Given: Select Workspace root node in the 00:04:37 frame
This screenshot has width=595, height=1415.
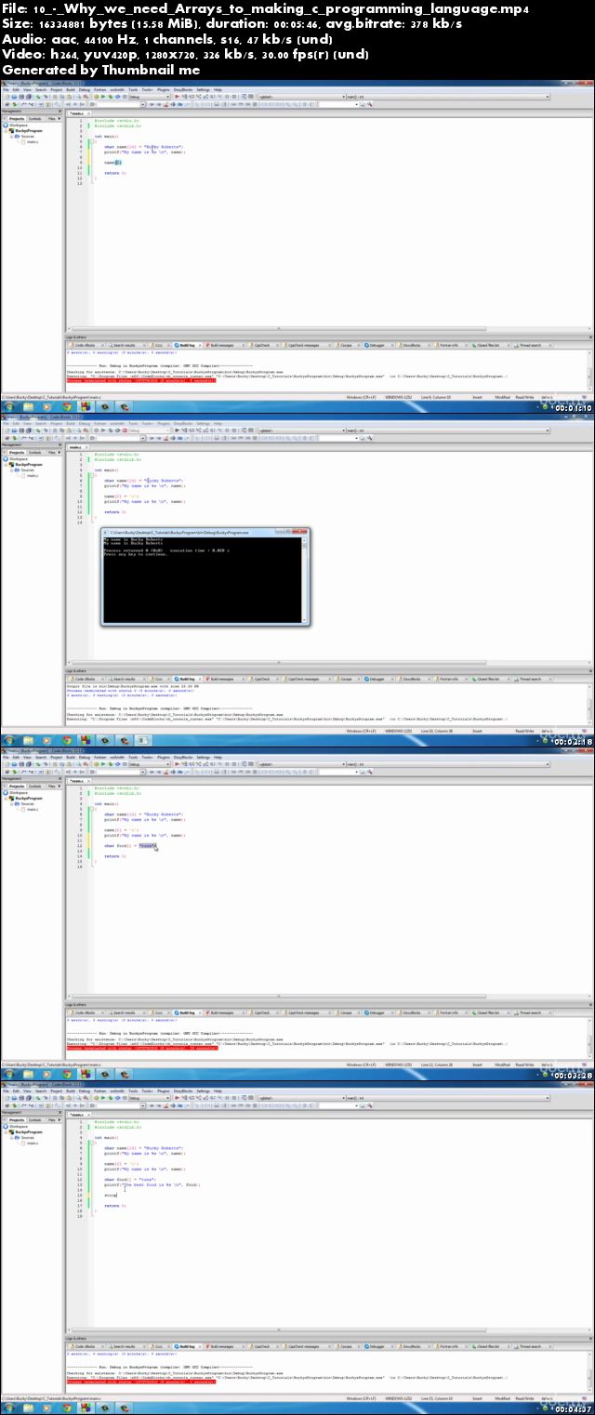Looking at the screenshot, I should coord(19,1124).
